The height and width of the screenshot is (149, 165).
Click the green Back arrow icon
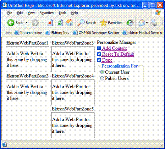pos(11,23)
